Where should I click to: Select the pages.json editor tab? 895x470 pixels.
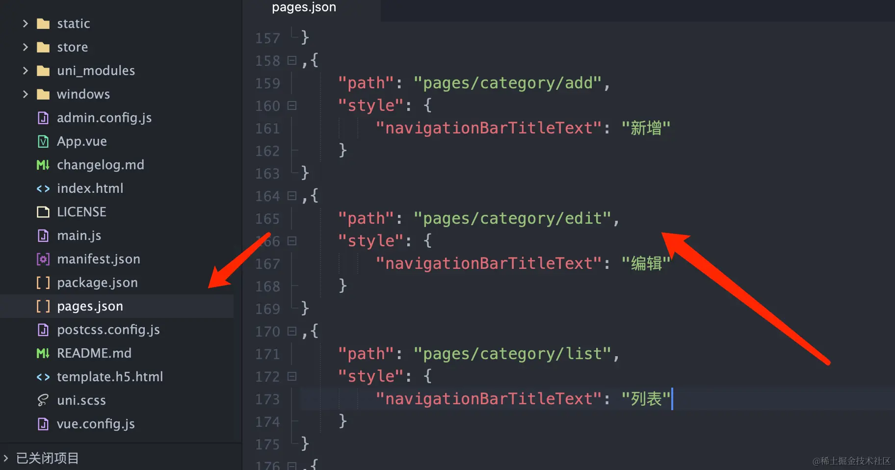[304, 7]
